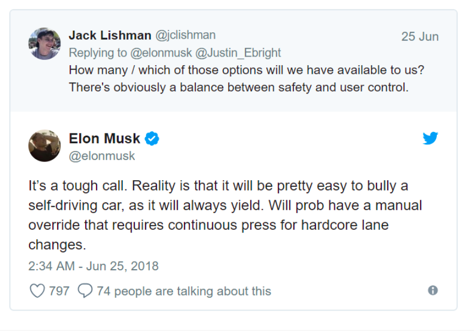Click the info circle icon
This screenshot has height=331, width=474.
[432, 290]
